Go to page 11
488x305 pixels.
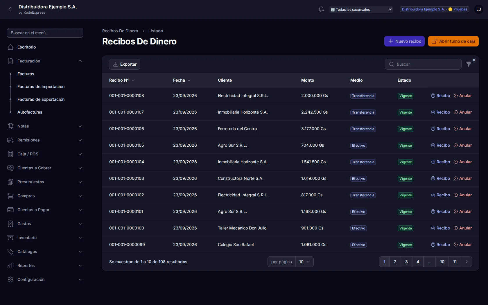[455, 262]
